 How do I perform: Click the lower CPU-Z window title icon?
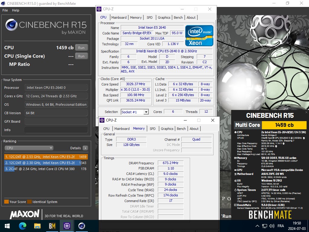point(102,120)
